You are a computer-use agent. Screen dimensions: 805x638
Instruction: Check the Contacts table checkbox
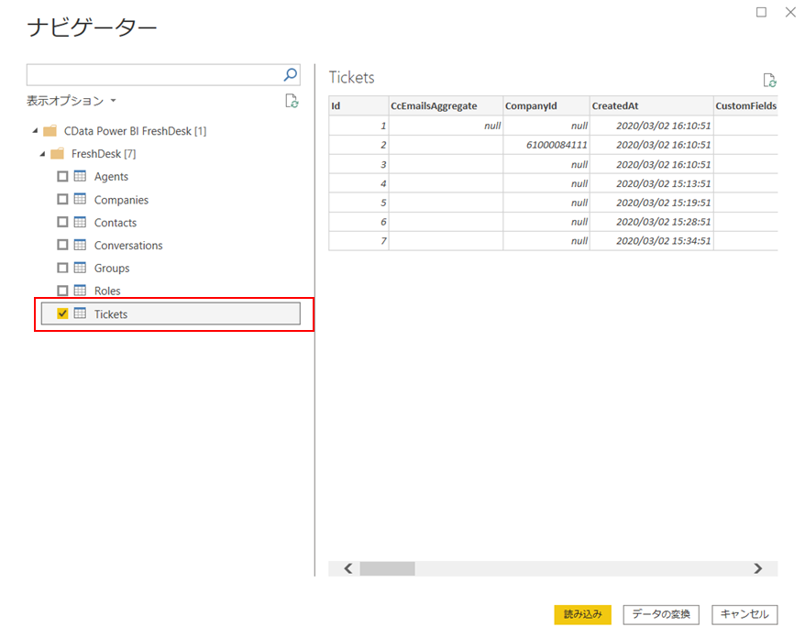62,222
